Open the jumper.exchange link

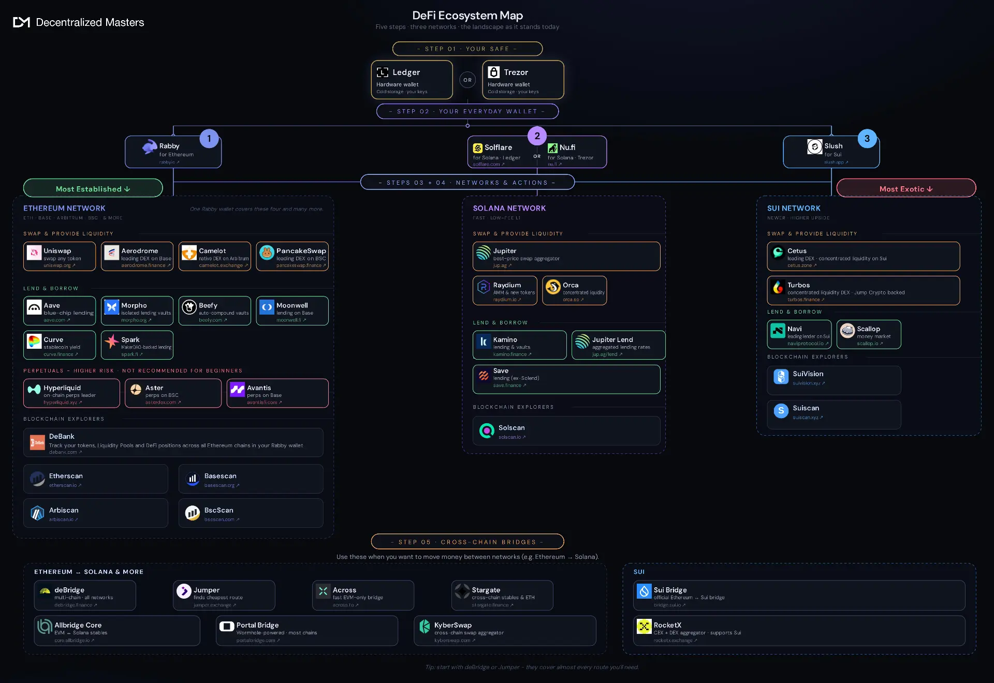[215, 605]
